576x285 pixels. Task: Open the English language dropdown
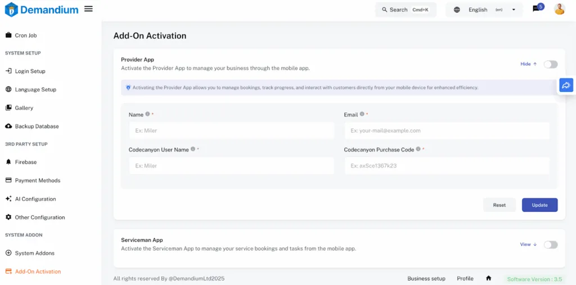[484, 10]
